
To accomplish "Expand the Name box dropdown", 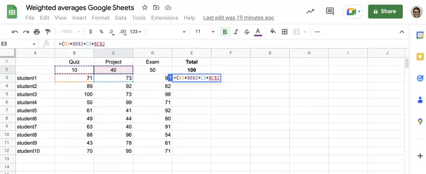I will (34, 44).
